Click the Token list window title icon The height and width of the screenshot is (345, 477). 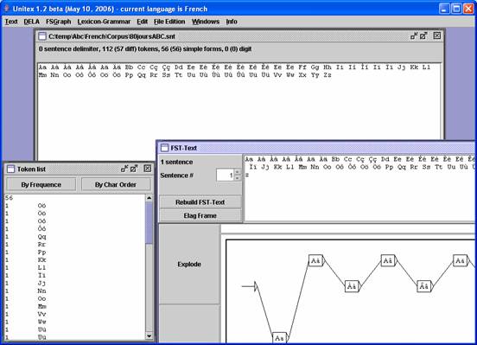pos(10,169)
